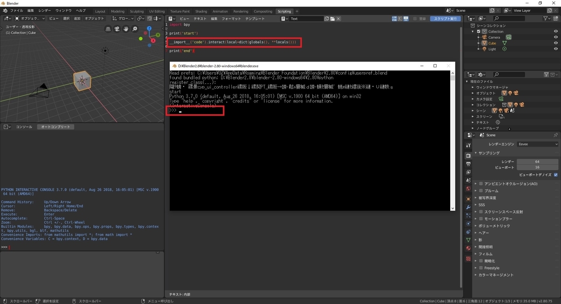Open Modifiers wrench properties tab
The height and width of the screenshot is (304, 561).
[468, 207]
